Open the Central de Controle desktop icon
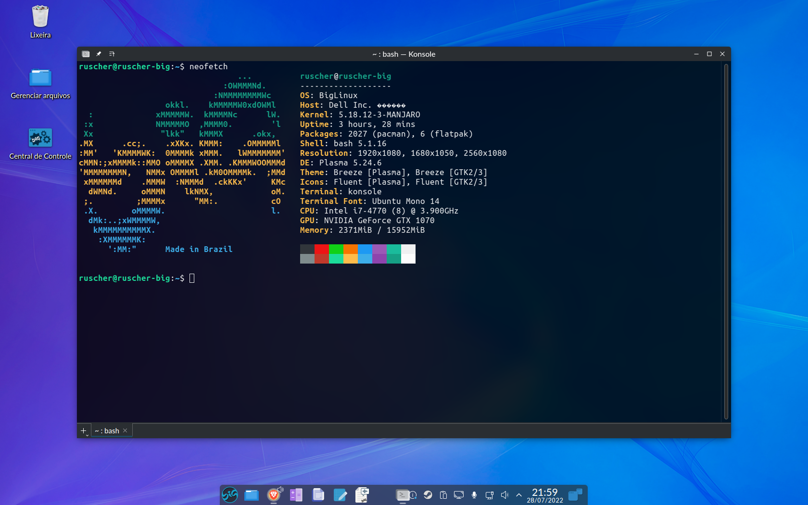808x505 pixels. coord(40,143)
